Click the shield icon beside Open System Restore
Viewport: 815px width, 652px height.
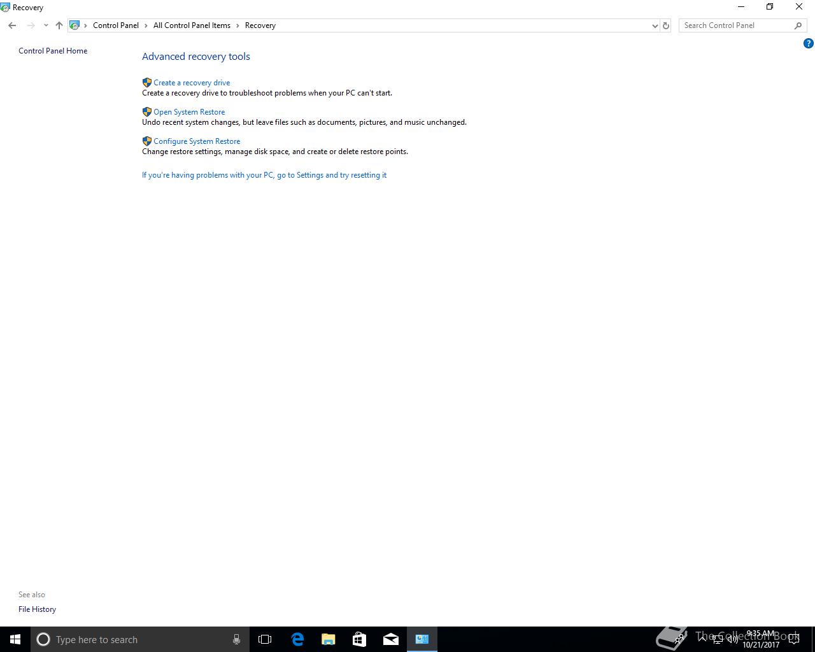coord(147,112)
